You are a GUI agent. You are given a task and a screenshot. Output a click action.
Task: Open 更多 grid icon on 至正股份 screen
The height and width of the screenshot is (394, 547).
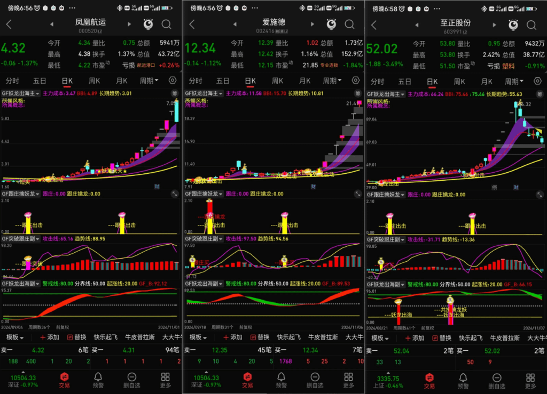(530, 380)
